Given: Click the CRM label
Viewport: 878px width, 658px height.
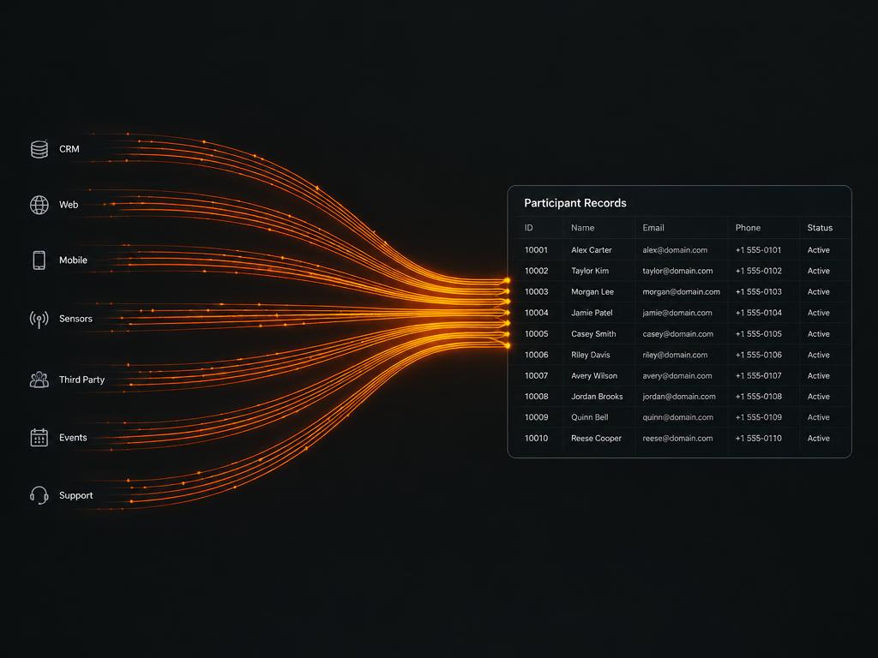Looking at the screenshot, I should click(x=69, y=149).
